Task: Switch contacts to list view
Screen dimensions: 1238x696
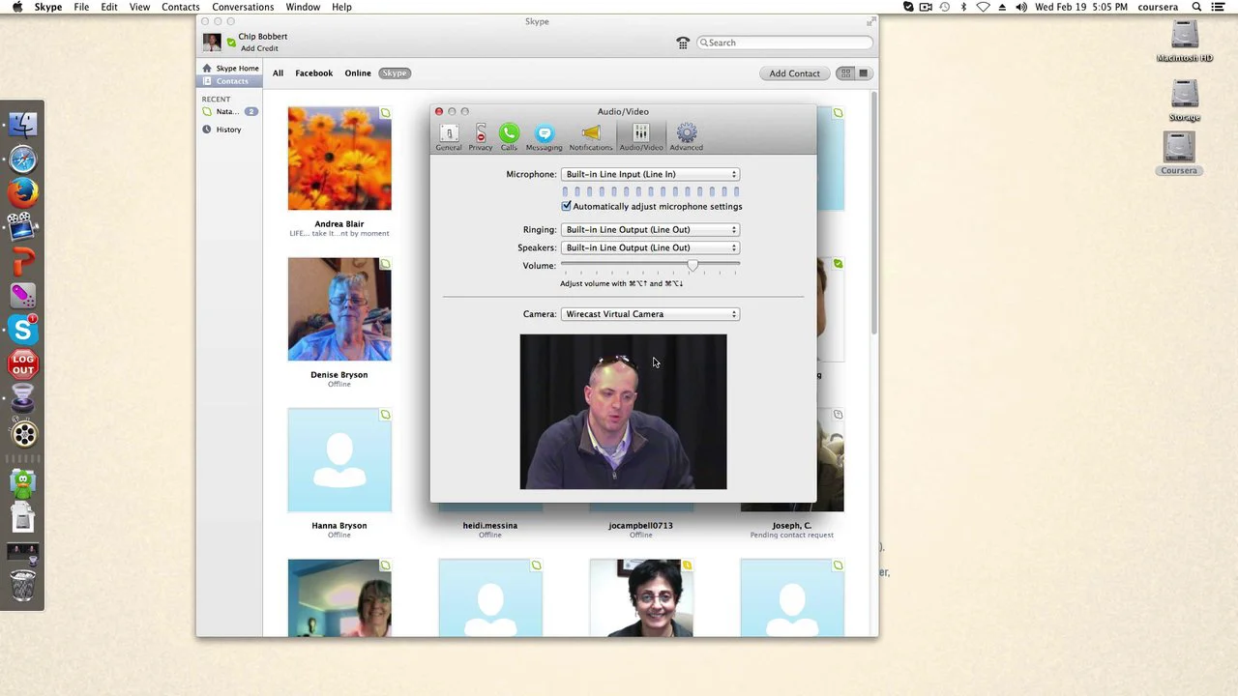Action: 863,73
